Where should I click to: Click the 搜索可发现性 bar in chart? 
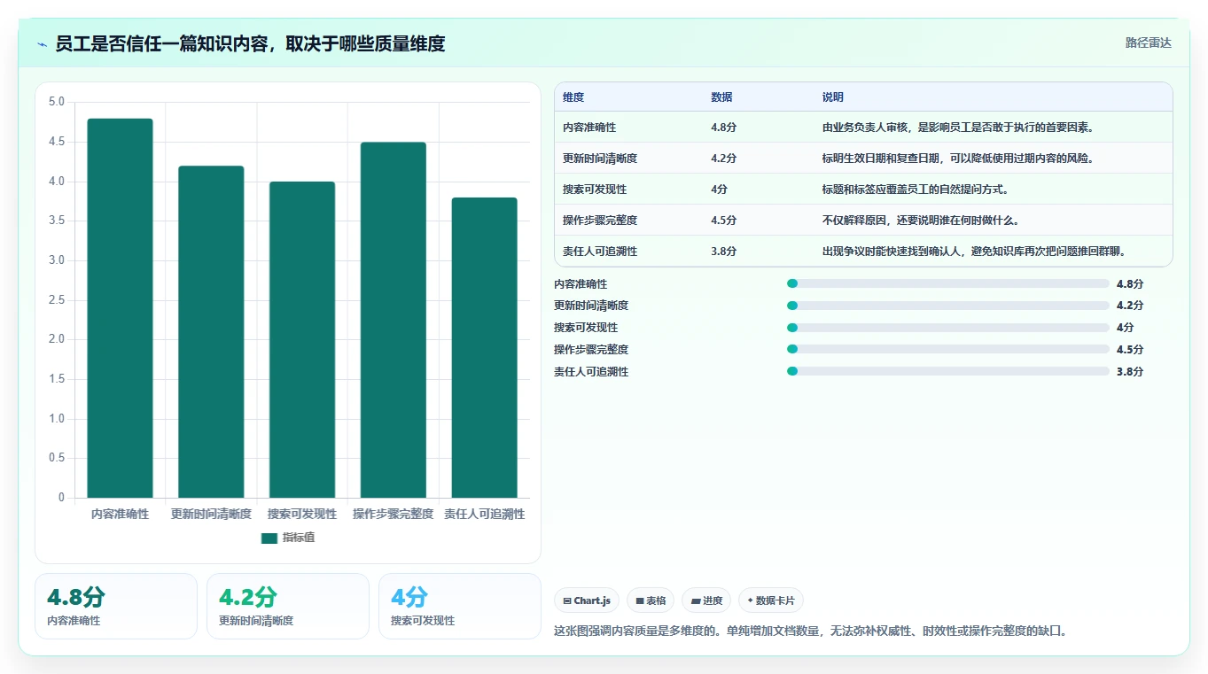point(302,339)
